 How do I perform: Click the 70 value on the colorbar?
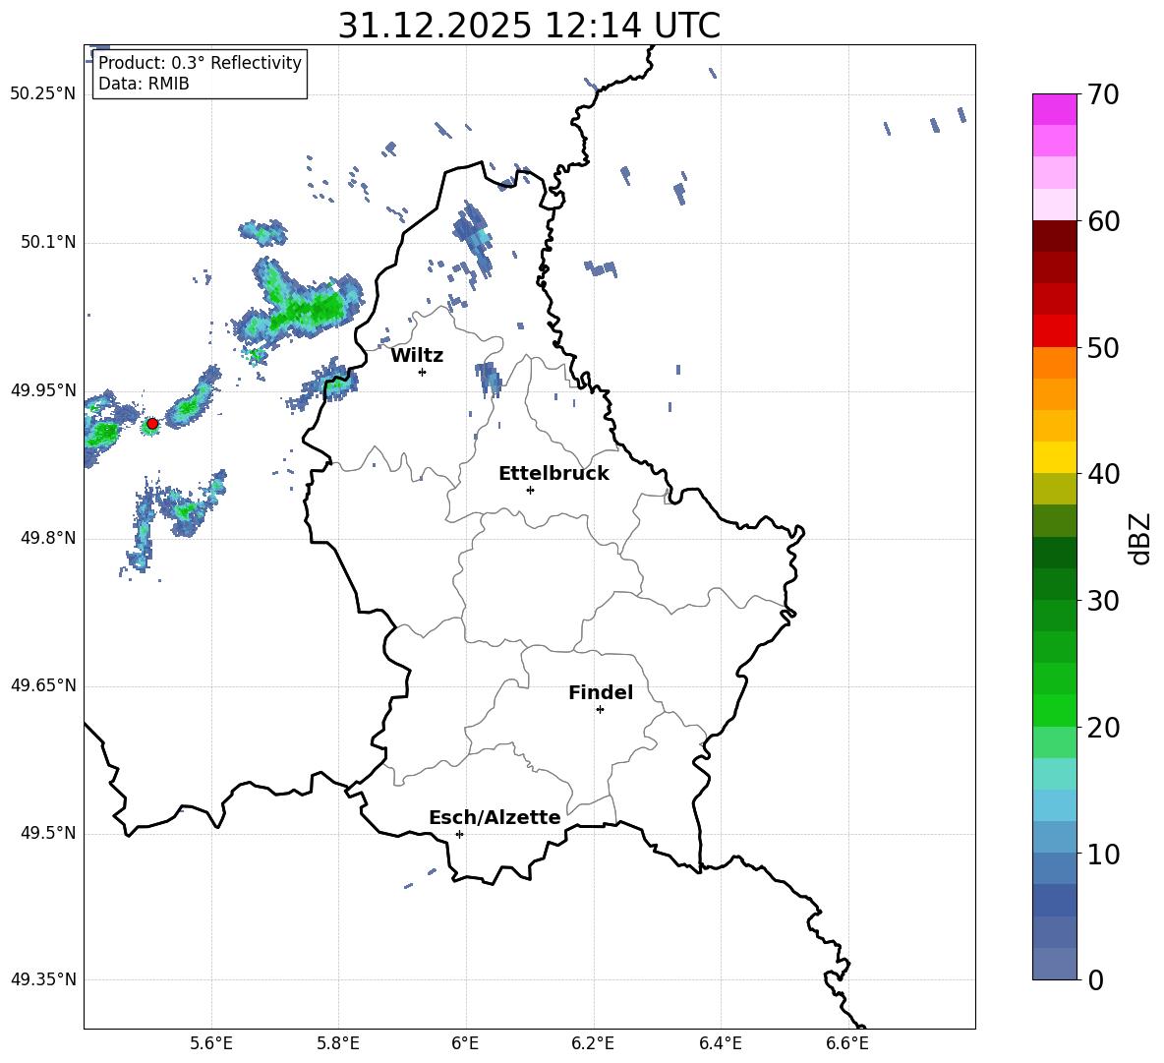coord(1103,95)
